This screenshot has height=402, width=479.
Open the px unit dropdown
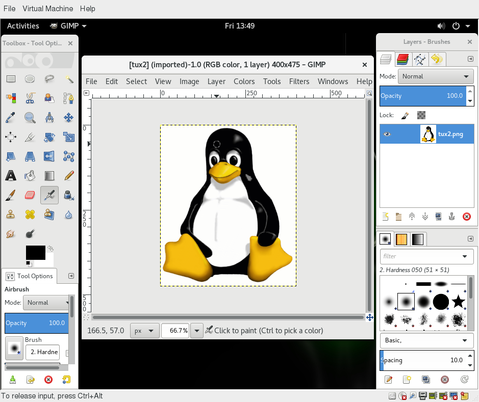coord(144,331)
